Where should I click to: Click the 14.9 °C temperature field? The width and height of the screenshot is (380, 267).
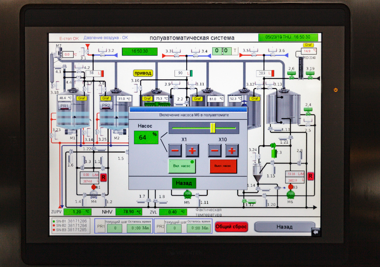(x=309, y=51)
